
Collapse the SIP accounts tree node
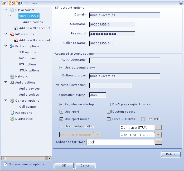pyautogui.click(x=6, y=10)
